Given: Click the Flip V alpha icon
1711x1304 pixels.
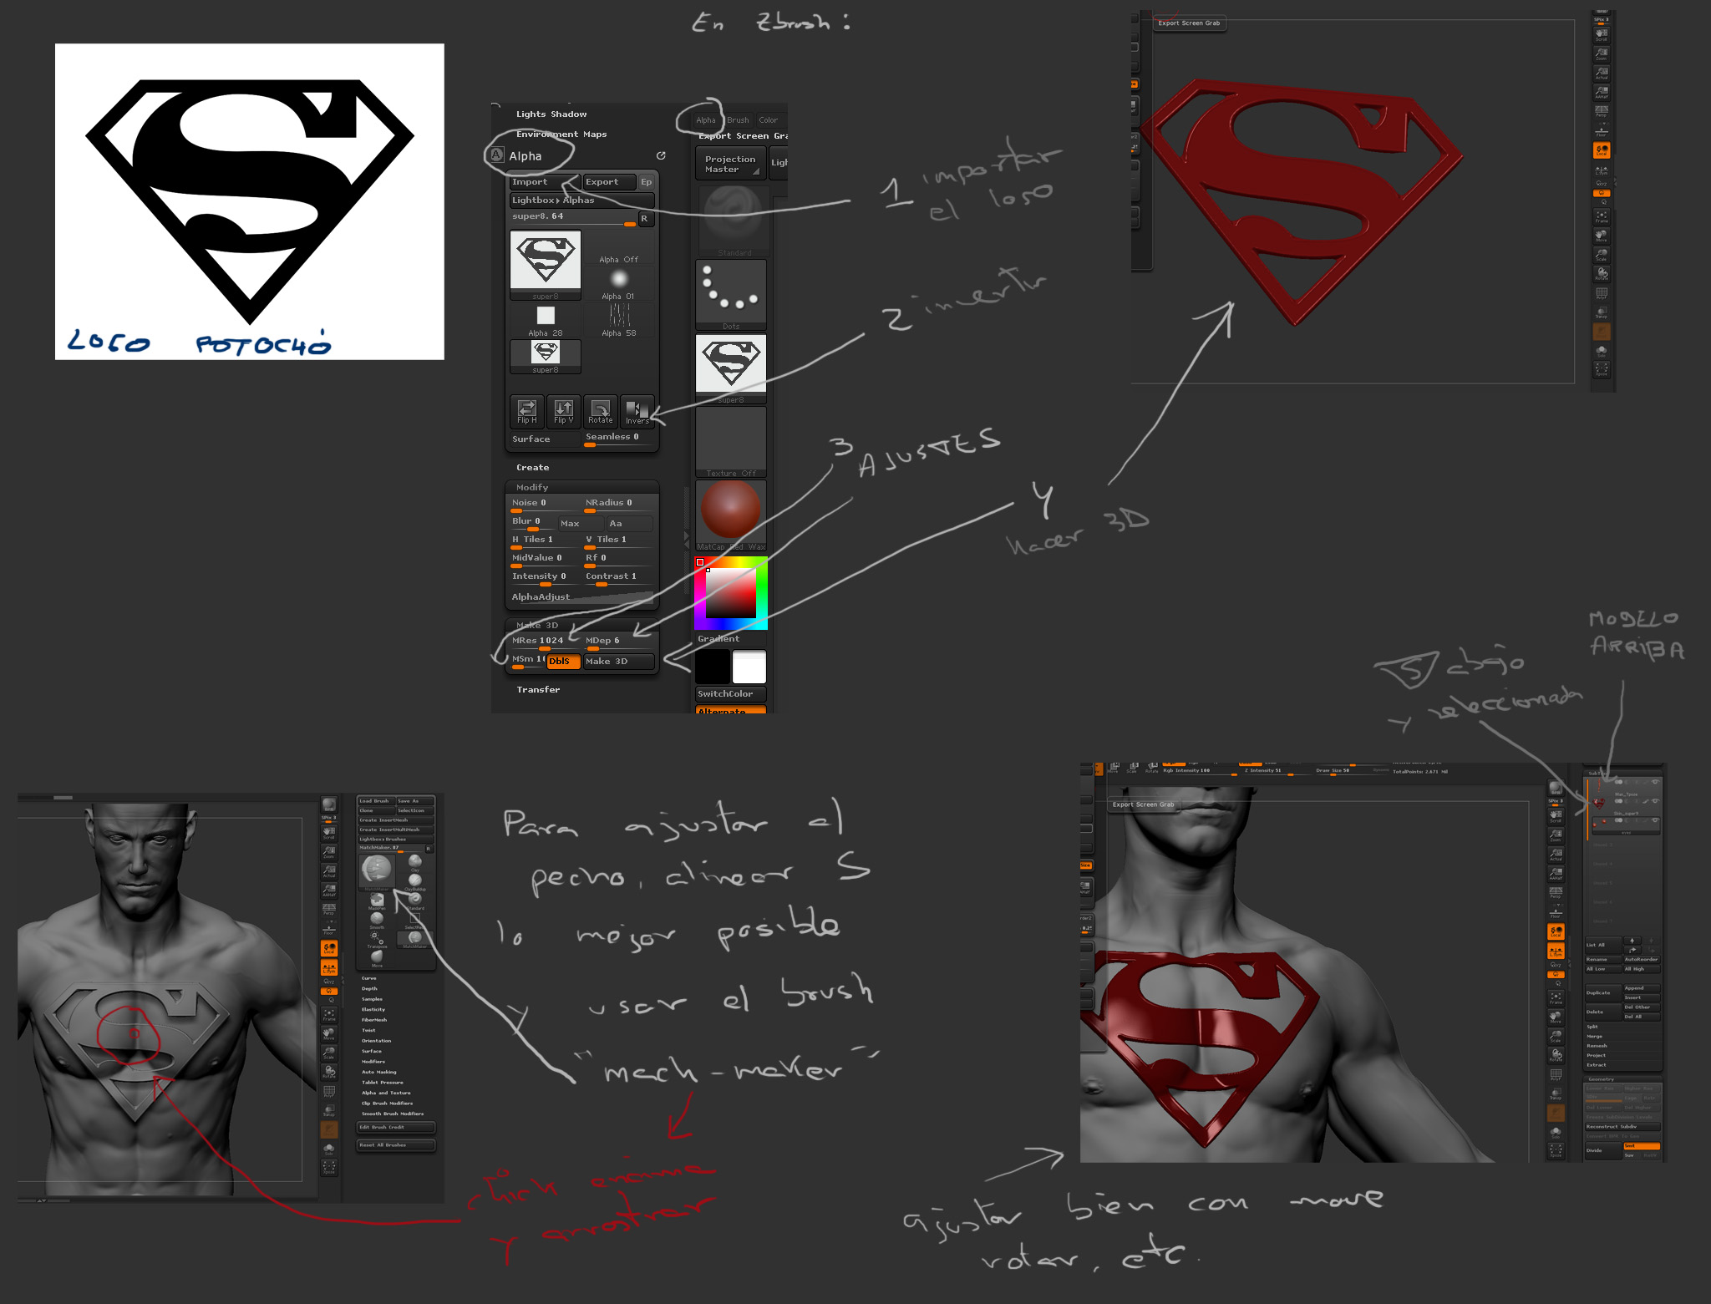Looking at the screenshot, I should (x=564, y=410).
